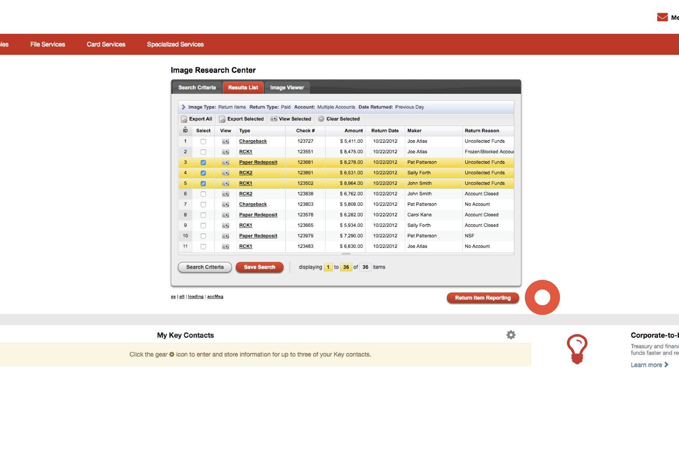Viewport: 679px width, 476px height.
Task: Click the Export Selected icon
Action: [x=223, y=119]
